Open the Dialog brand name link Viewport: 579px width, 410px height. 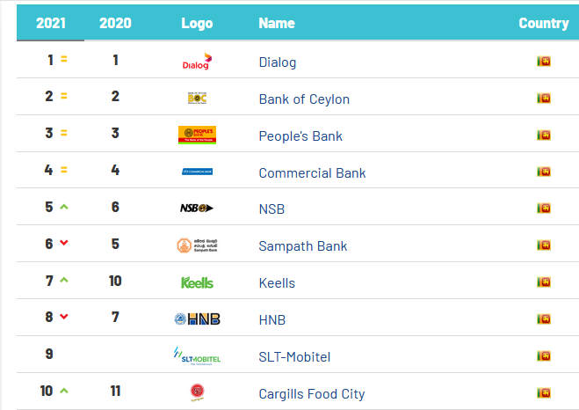point(278,62)
